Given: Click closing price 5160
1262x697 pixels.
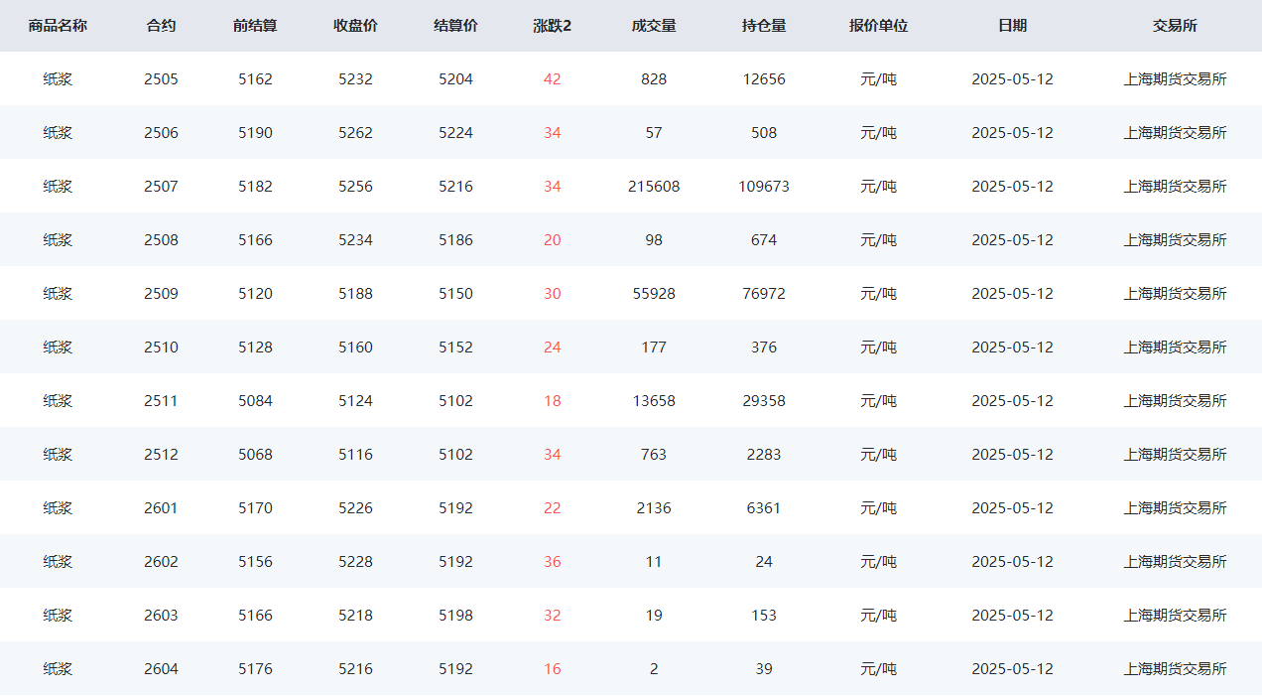Looking at the screenshot, I should pos(355,348).
